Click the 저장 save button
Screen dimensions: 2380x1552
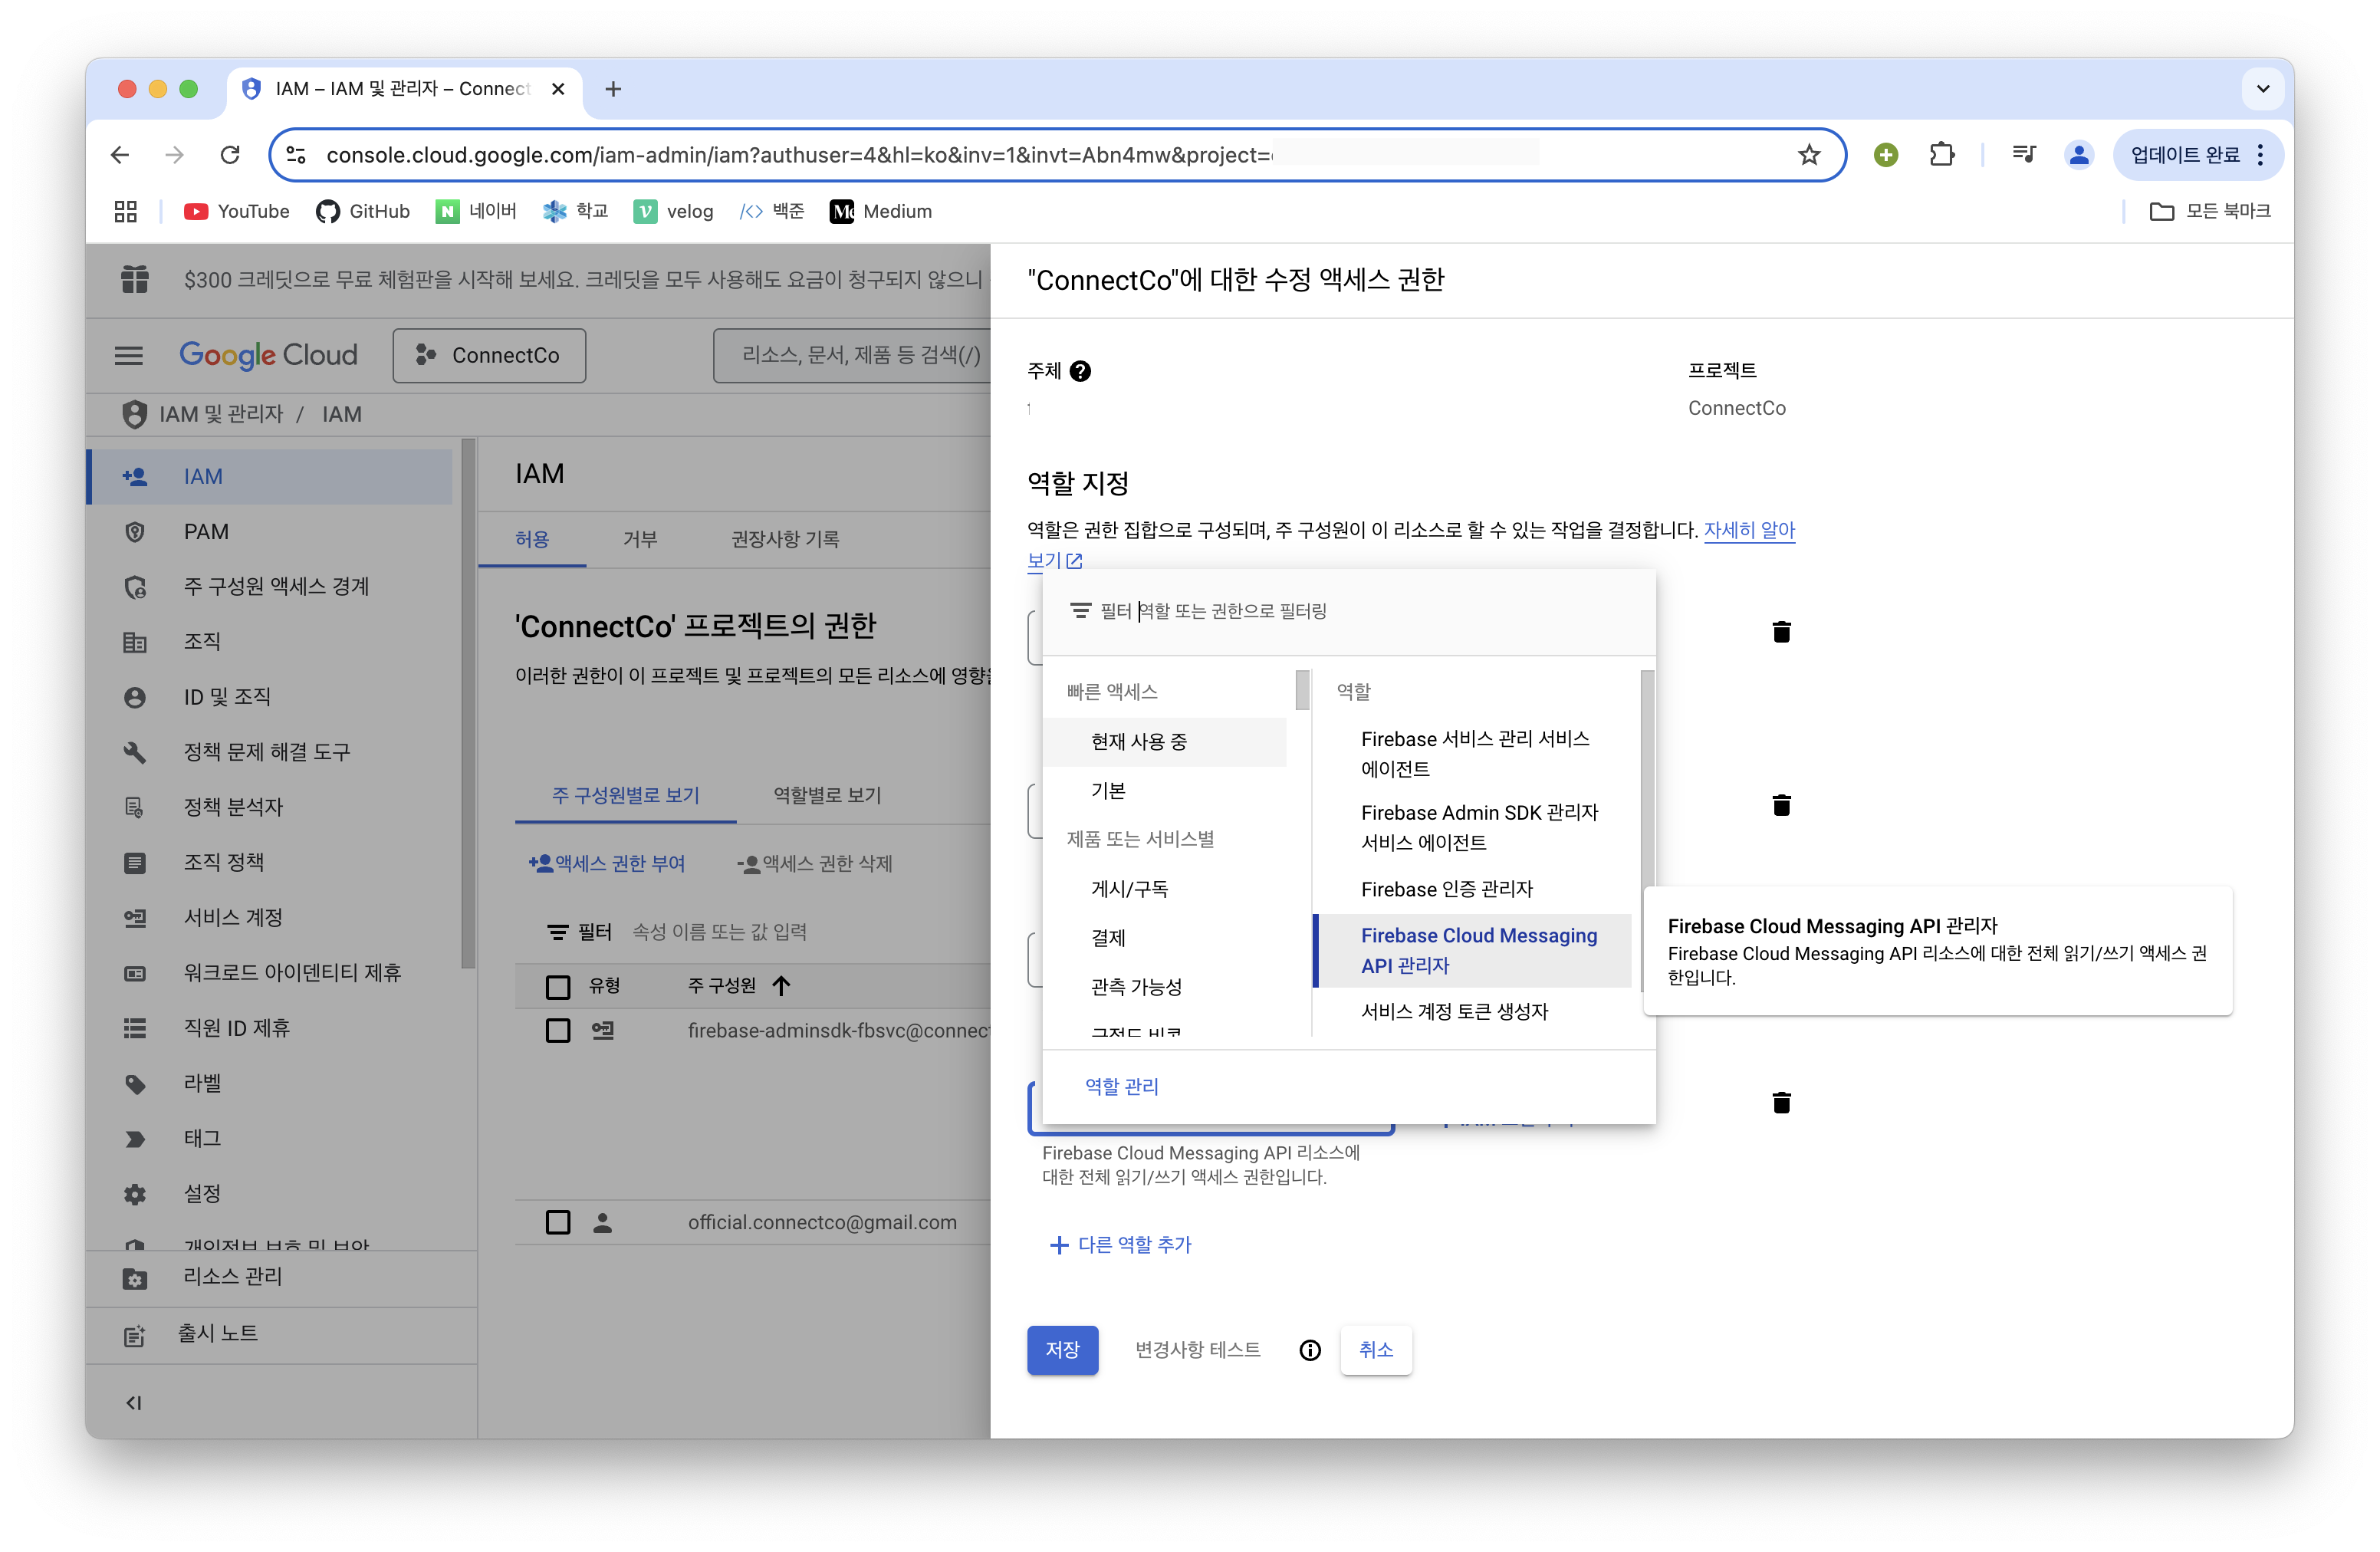(1062, 1350)
